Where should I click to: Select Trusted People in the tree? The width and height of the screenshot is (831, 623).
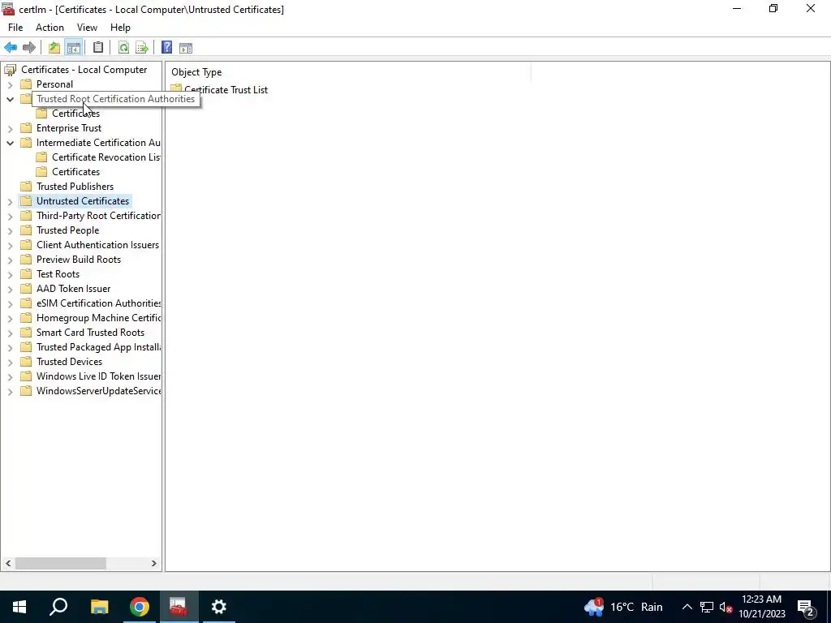(68, 230)
